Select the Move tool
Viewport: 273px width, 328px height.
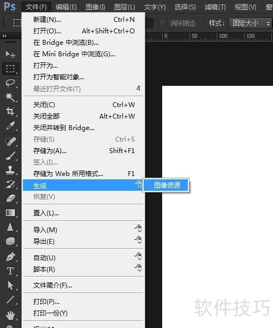[10, 54]
